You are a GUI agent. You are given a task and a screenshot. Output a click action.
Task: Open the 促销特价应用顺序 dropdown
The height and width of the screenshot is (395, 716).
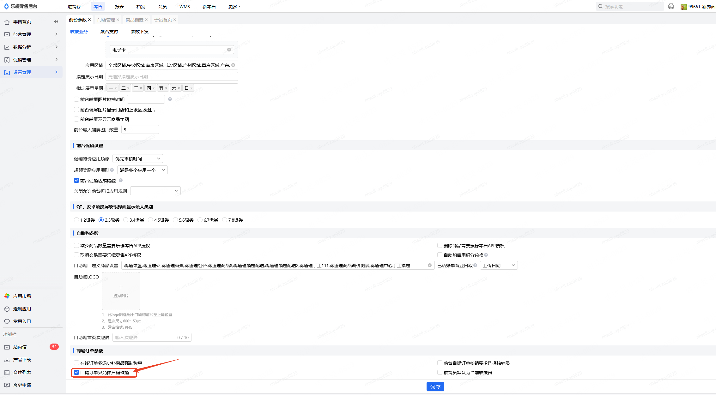(x=137, y=159)
